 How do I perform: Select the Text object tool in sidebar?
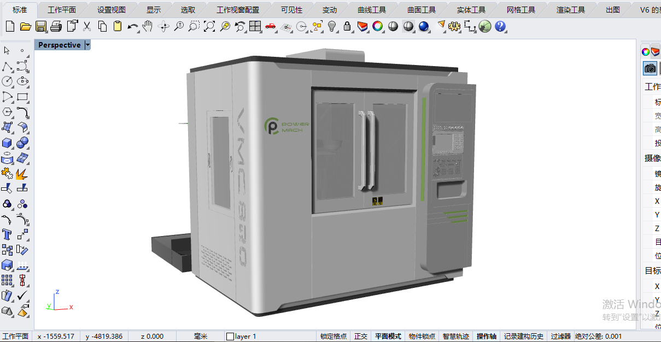(8, 235)
